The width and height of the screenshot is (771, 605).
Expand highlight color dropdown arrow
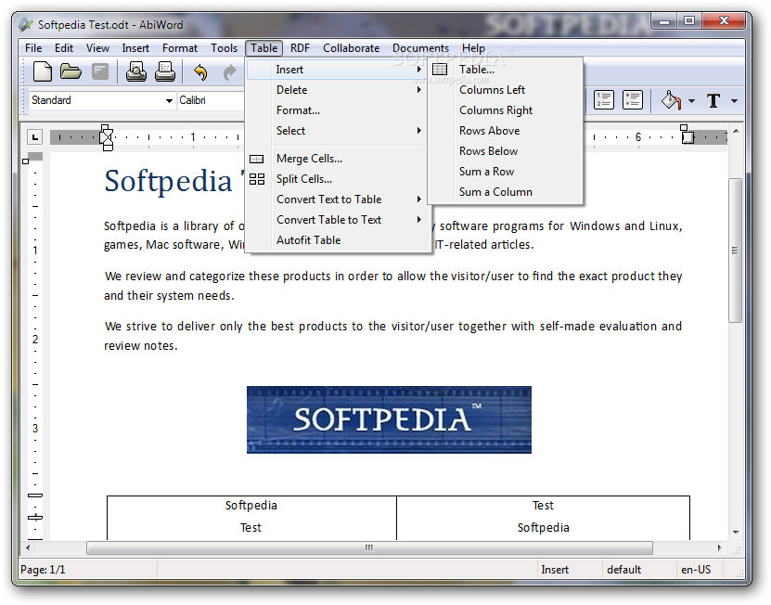(x=691, y=101)
